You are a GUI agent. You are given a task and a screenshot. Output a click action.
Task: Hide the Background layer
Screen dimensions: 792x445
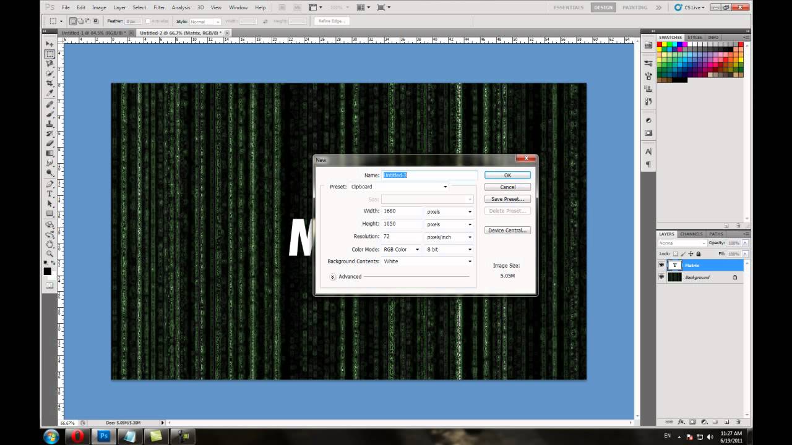tap(661, 278)
